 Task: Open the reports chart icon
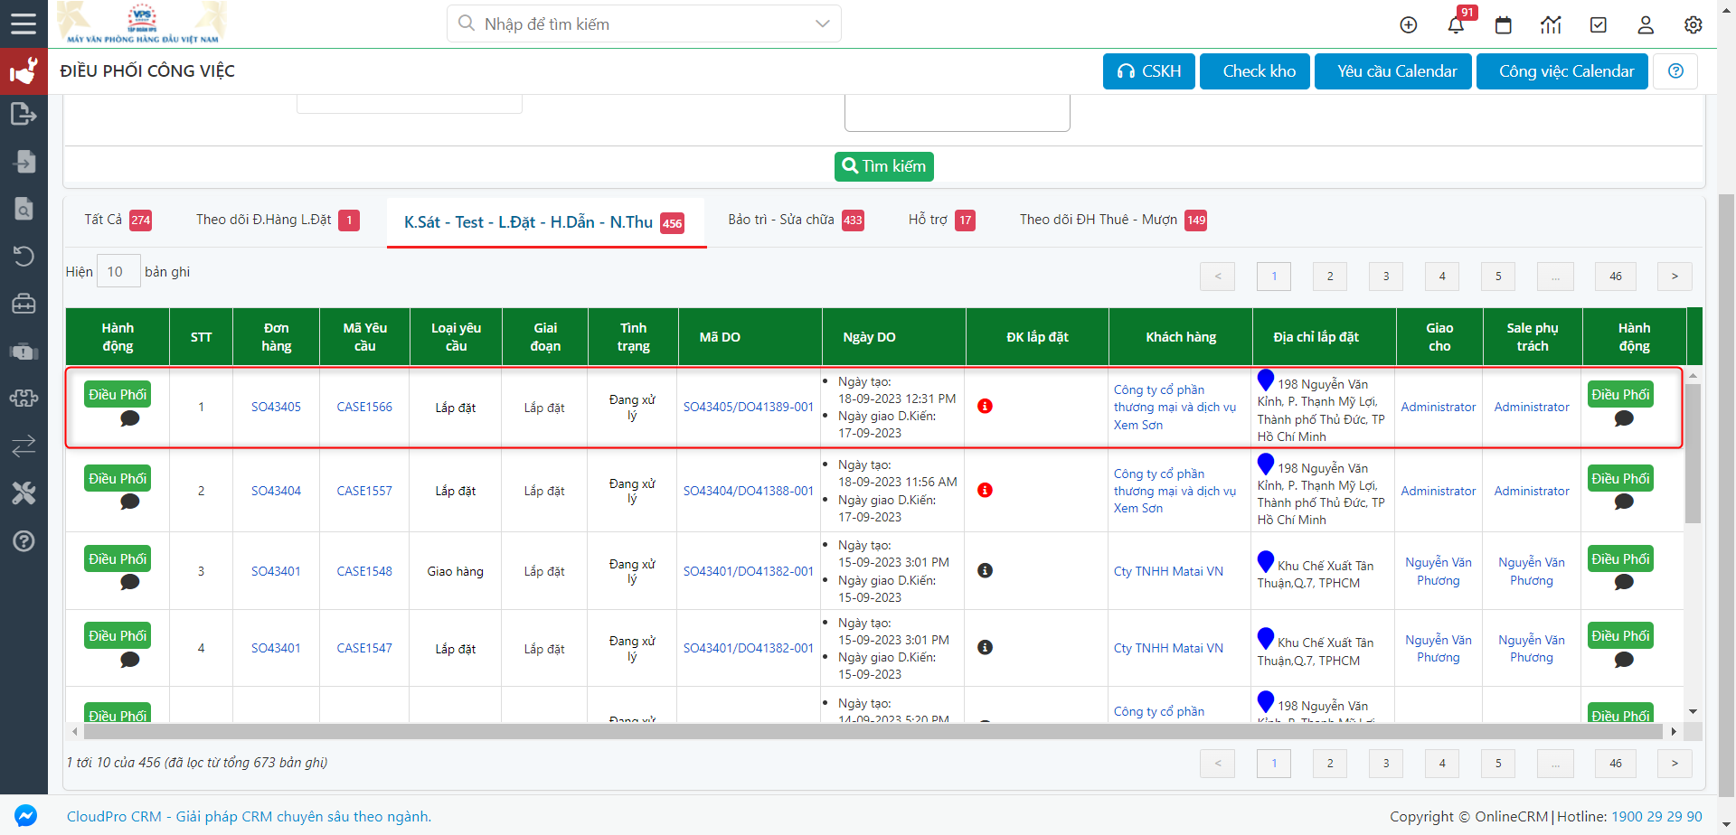(1551, 25)
